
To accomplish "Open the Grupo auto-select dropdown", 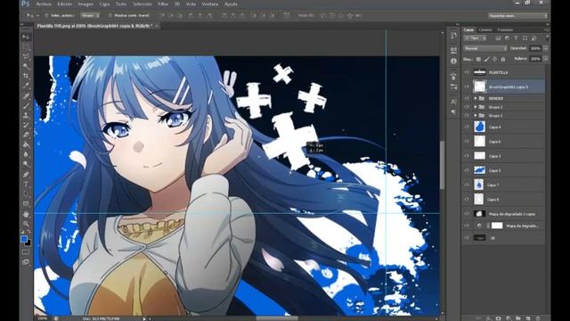I will (90, 16).
